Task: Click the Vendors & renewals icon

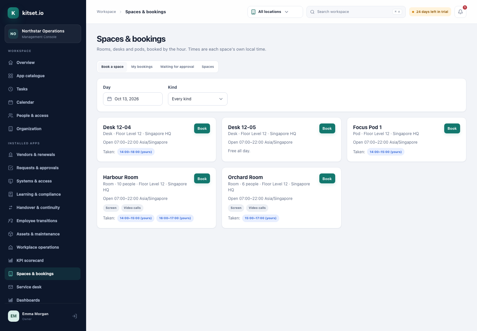Action: 11,155
